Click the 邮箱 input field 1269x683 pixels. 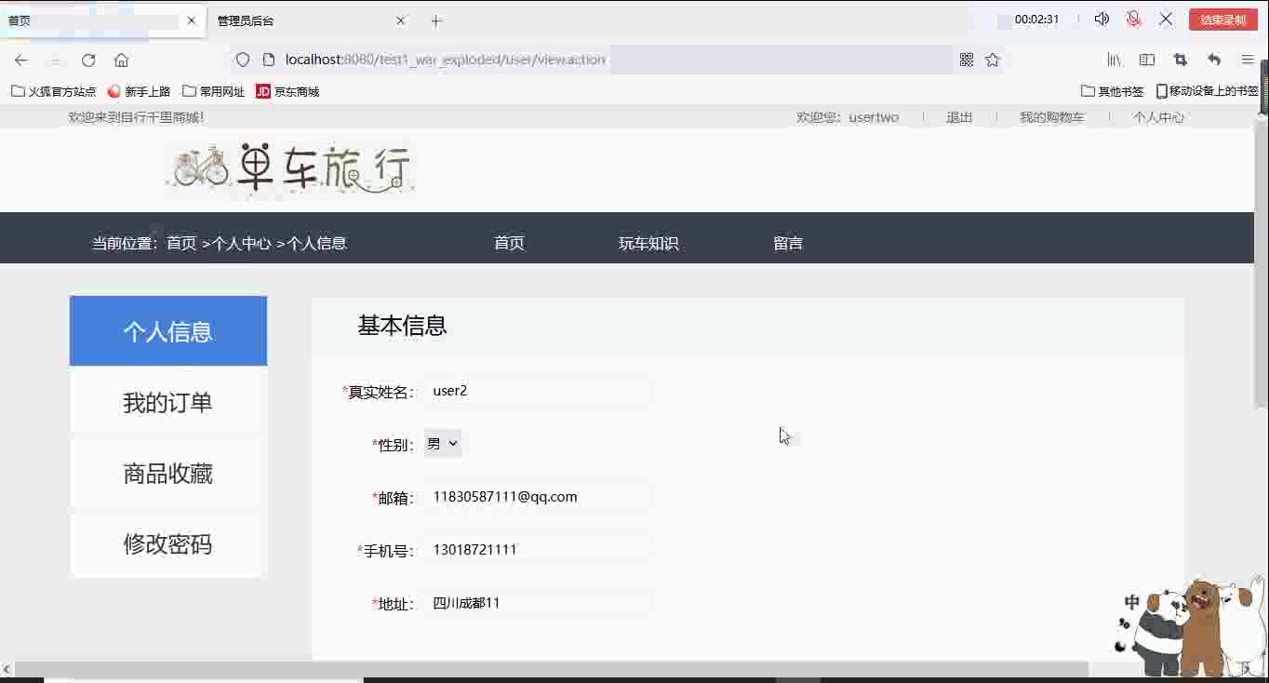coord(538,497)
